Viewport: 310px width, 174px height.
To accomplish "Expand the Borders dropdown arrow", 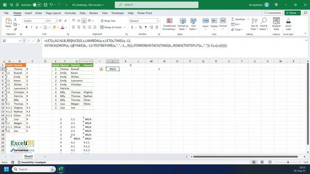I will pos(49,27).
